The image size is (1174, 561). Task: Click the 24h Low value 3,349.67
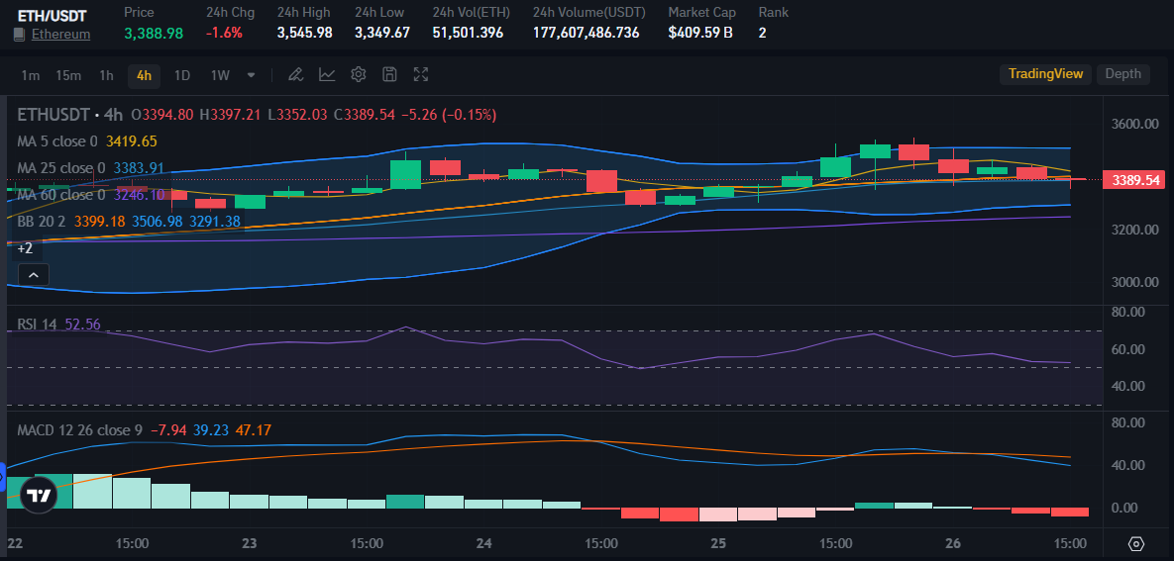point(381,33)
